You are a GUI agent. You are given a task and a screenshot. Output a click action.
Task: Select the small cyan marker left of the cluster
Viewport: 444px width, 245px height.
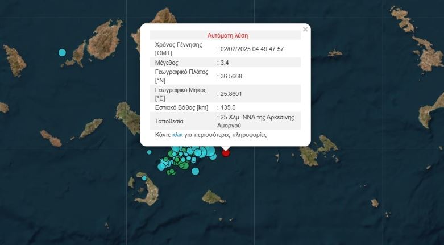150,152
